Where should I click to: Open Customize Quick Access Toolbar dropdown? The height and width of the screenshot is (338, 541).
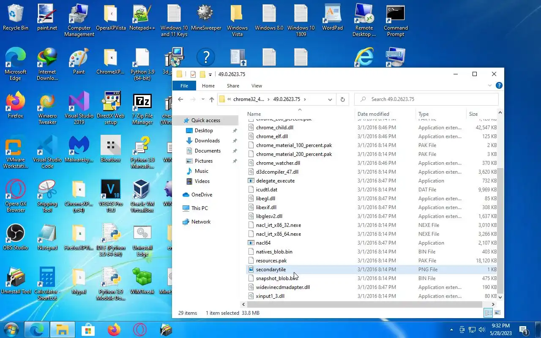click(x=210, y=75)
